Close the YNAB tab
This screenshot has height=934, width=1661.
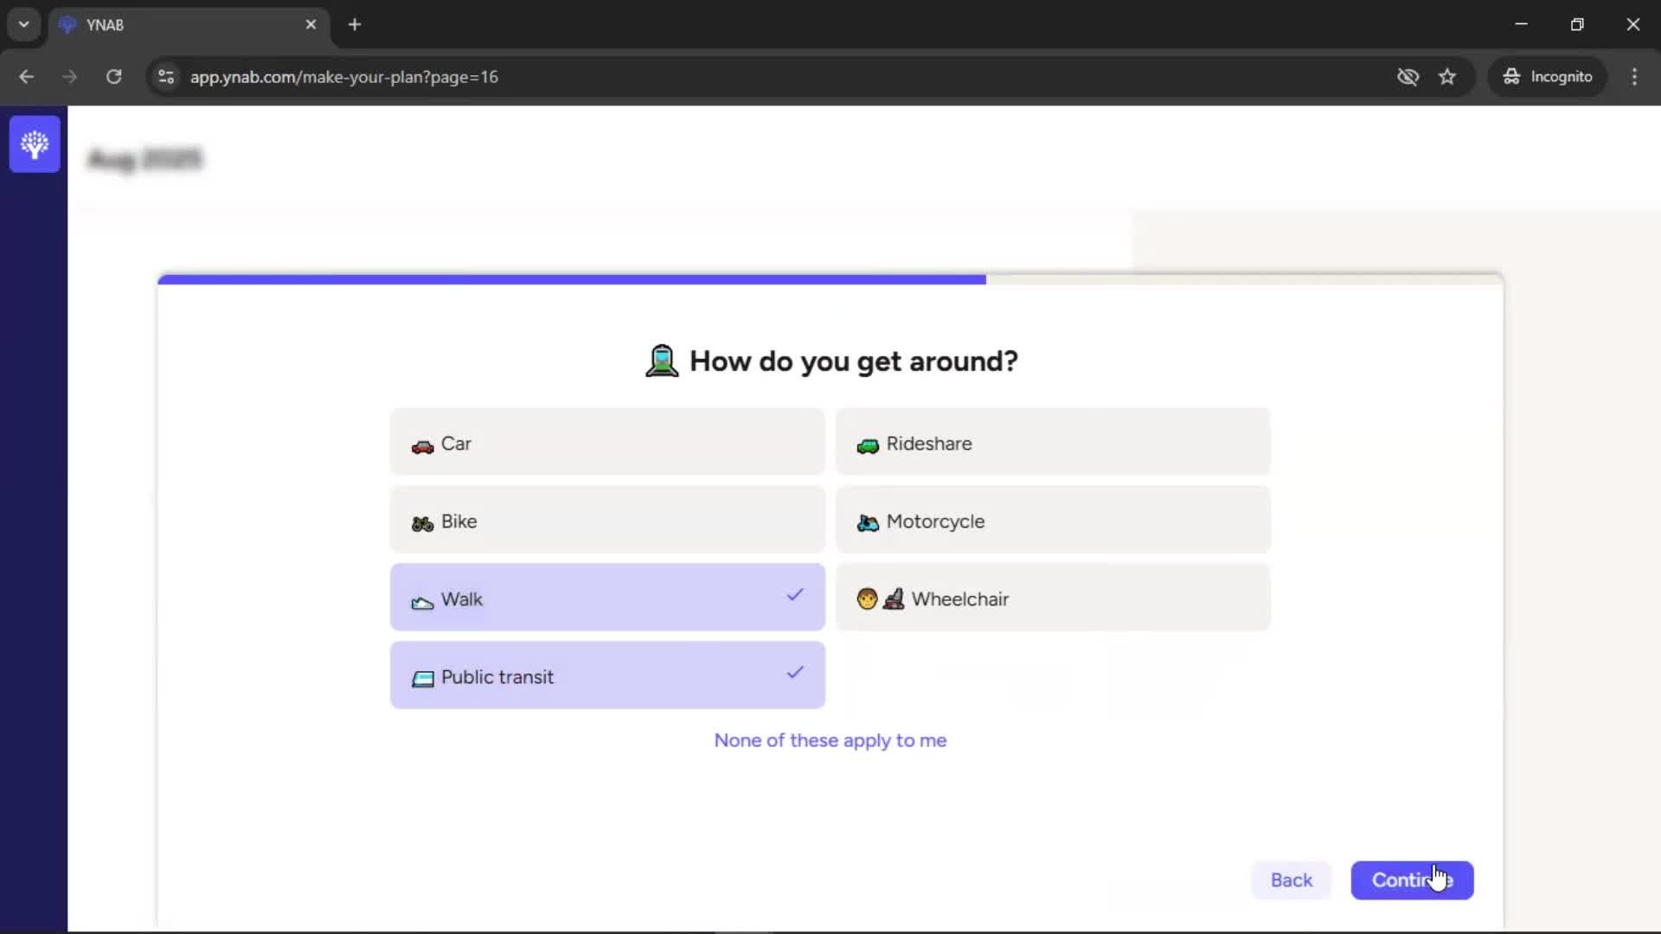[x=311, y=25]
